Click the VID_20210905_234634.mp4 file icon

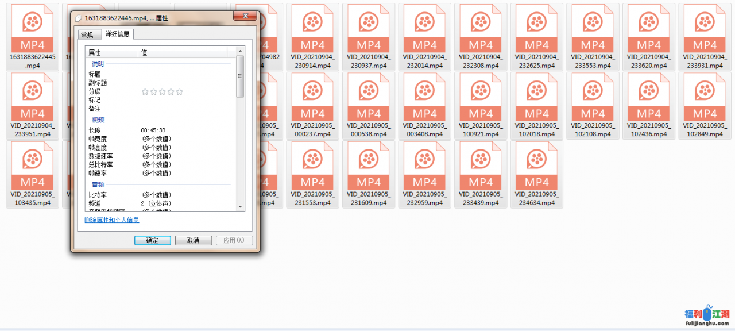(536, 168)
